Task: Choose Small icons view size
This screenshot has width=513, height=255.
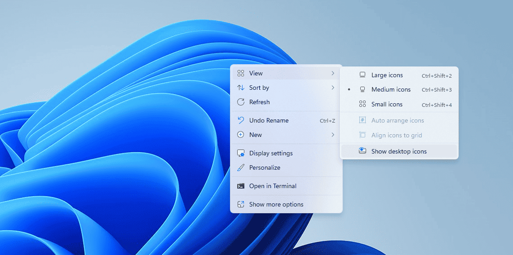Action: (399, 105)
